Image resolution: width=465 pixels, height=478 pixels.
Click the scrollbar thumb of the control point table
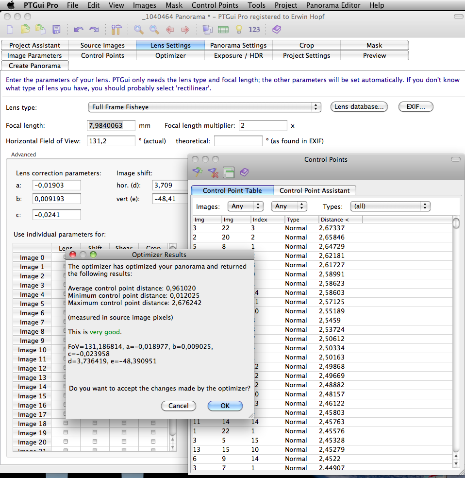point(456,223)
